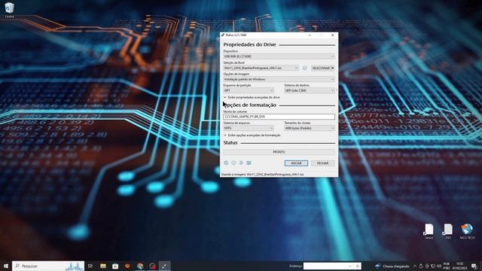Click the Endereço toolbar refresh icon

(x=357, y=266)
